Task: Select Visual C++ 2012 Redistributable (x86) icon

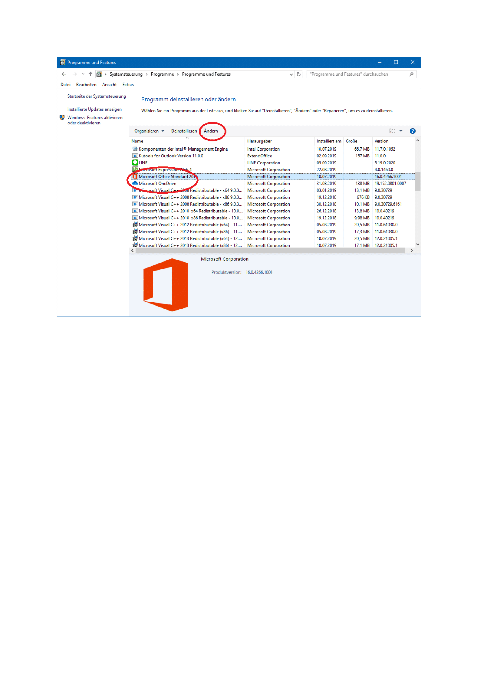Action: click(135, 232)
